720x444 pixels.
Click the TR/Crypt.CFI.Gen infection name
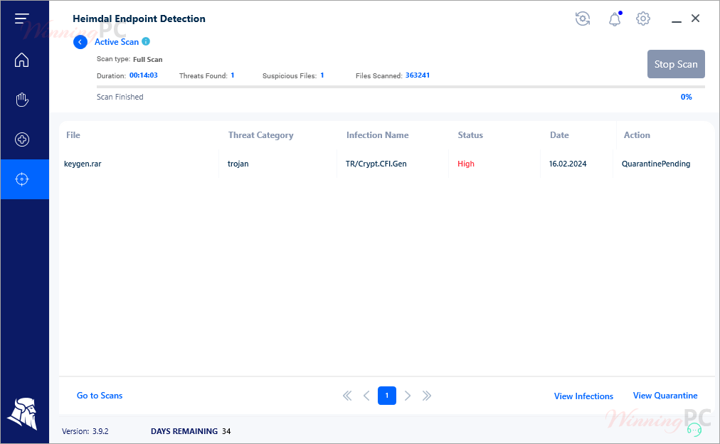click(376, 164)
